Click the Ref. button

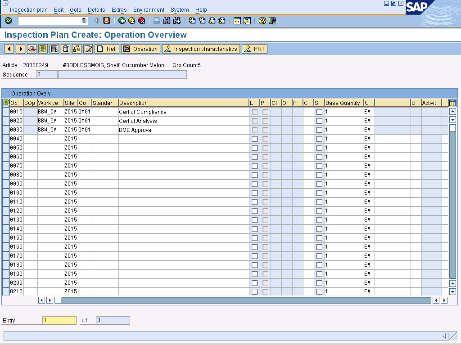click(107, 49)
